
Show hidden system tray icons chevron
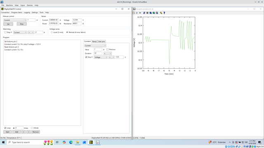pos(230,142)
